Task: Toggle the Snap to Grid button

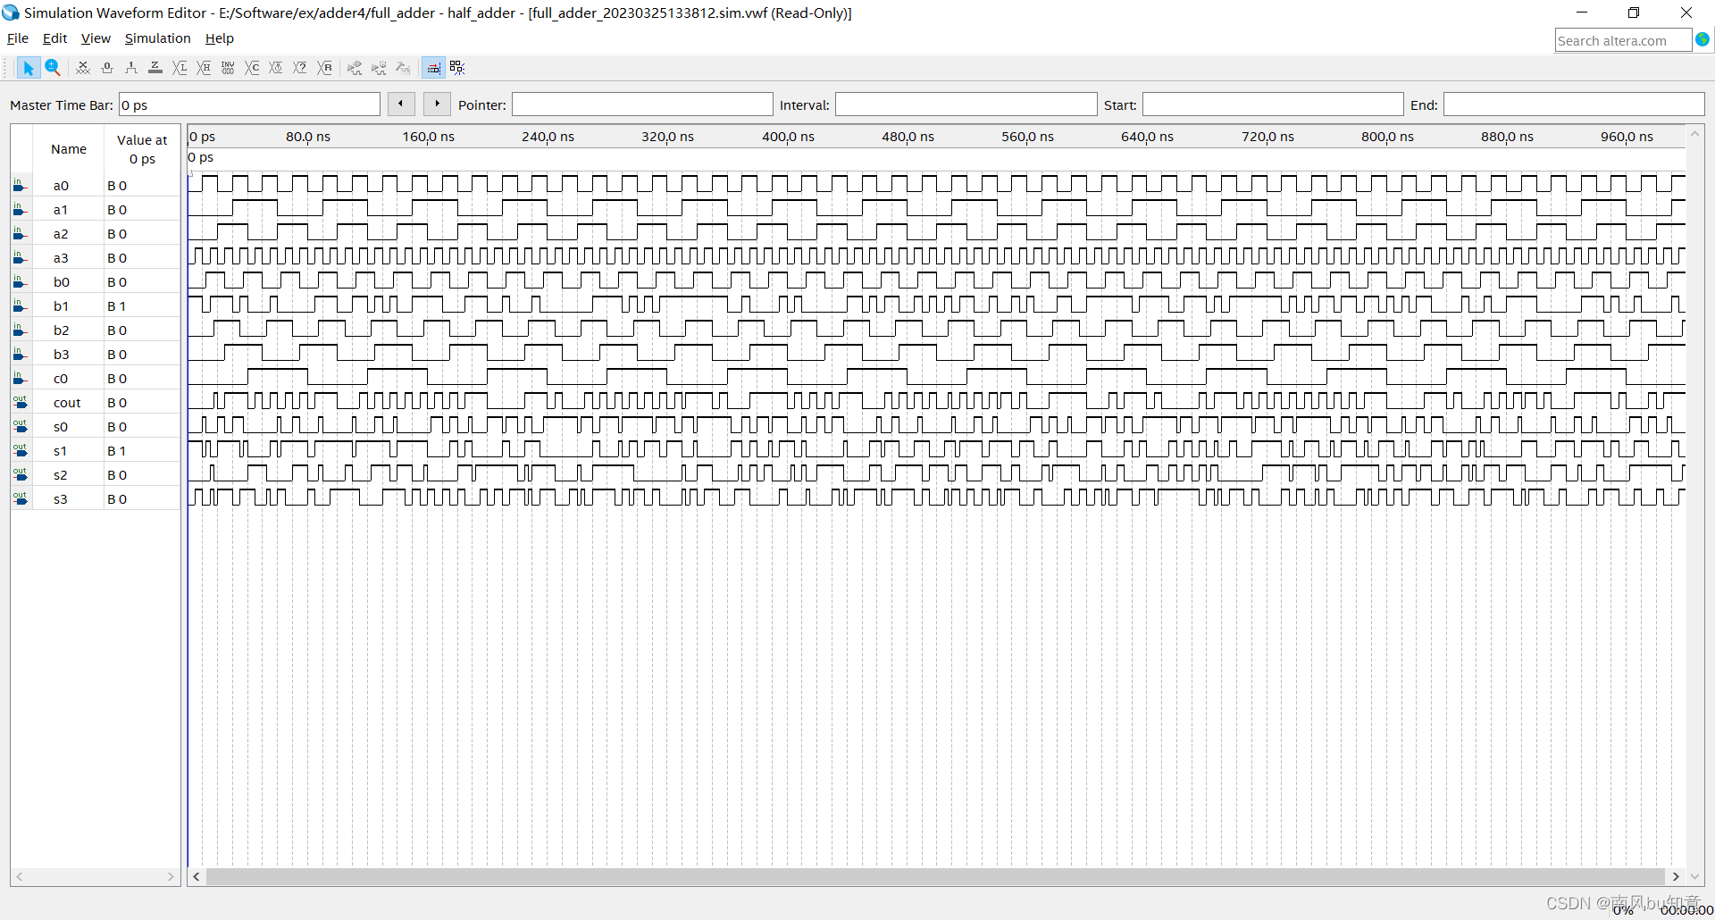Action: [433, 68]
